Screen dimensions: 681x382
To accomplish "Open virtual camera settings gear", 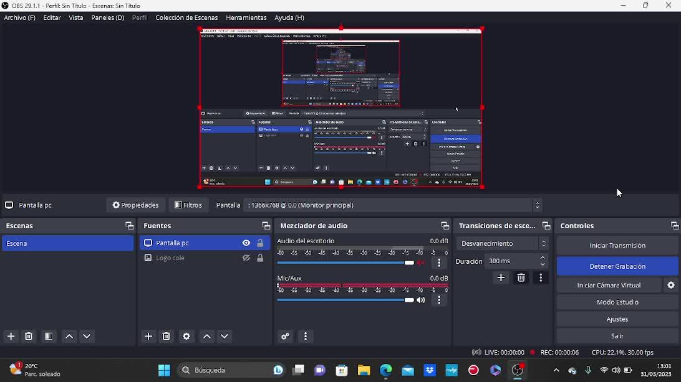I will (671, 285).
